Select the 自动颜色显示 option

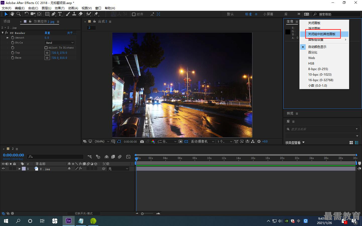pyautogui.click(x=324, y=47)
